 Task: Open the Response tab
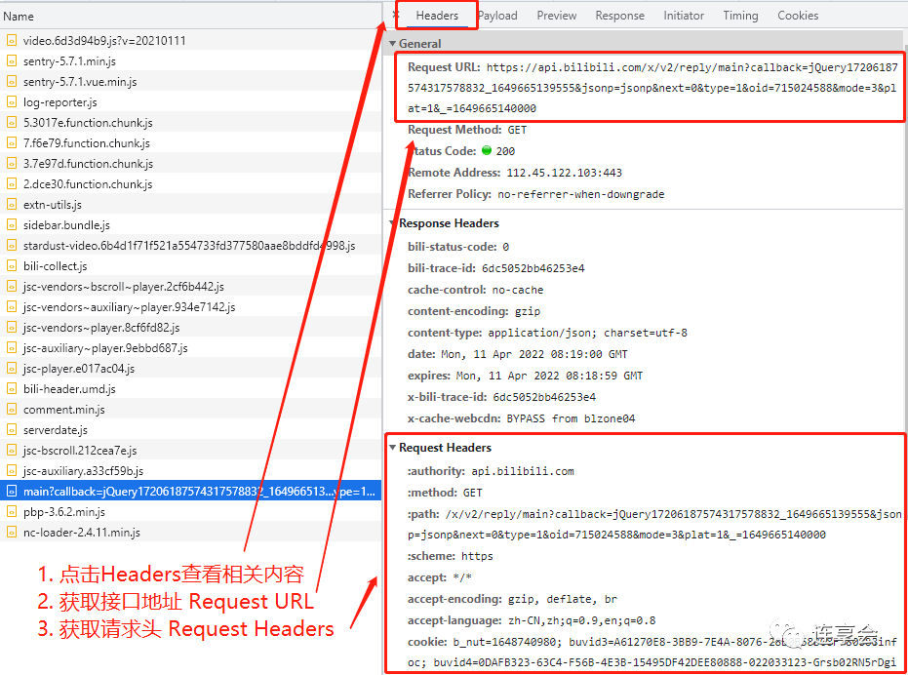[619, 16]
